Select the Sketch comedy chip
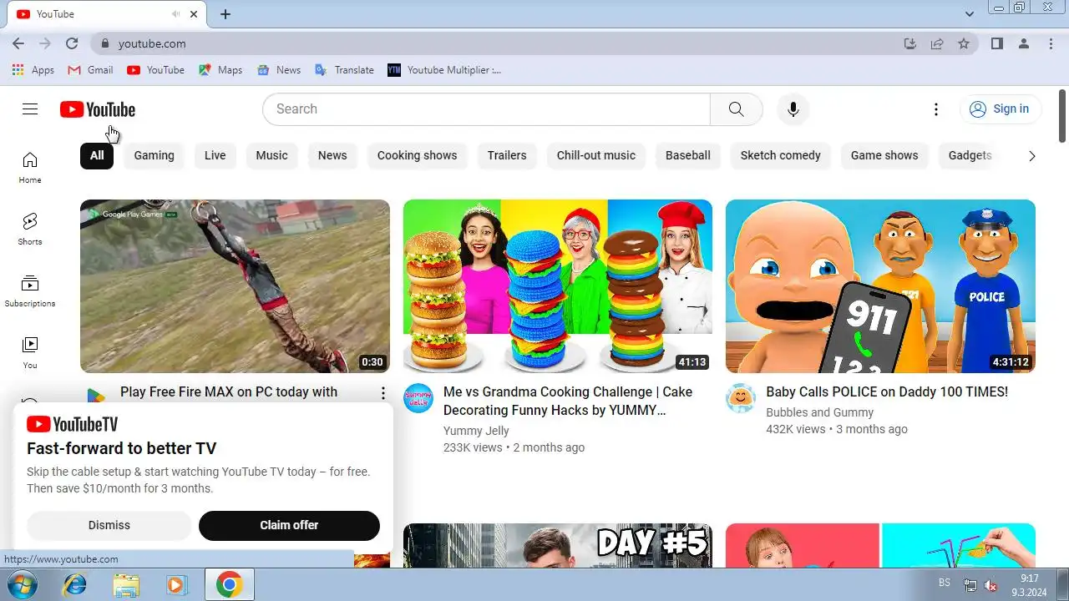Image resolution: width=1069 pixels, height=601 pixels. [781, 155]
